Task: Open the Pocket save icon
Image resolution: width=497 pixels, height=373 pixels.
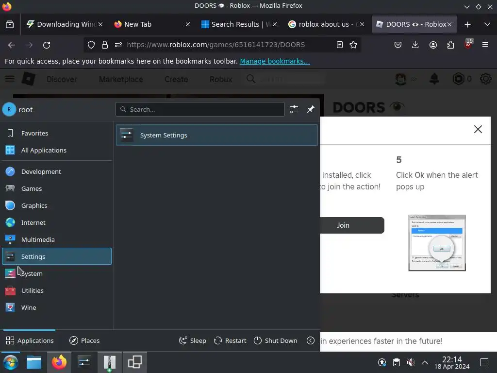Action: tap(398, 45)
